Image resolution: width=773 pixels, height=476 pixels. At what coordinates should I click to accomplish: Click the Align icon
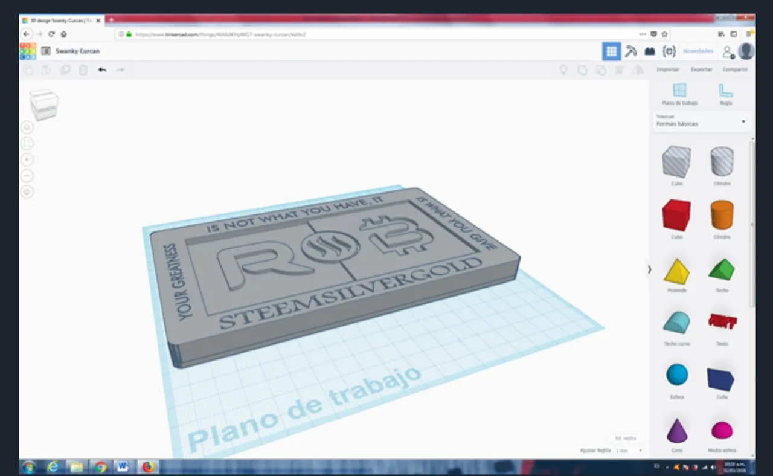[x=619, y=70]
